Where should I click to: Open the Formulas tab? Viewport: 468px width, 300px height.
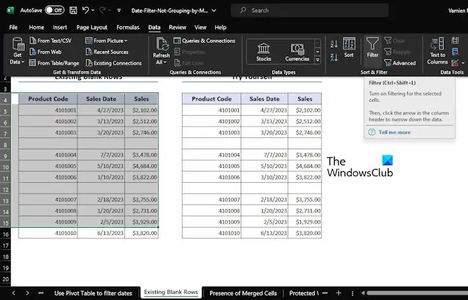click(128, 27)
